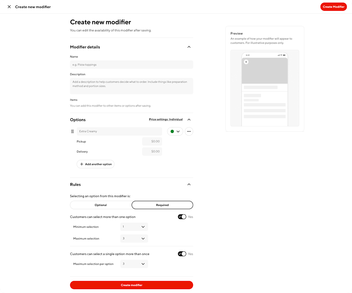
Task: Open Price settings: Individual link
Action: pos(166,119)
